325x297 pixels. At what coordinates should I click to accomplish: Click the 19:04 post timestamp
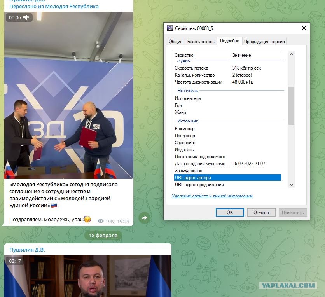[x=123, y=221]
